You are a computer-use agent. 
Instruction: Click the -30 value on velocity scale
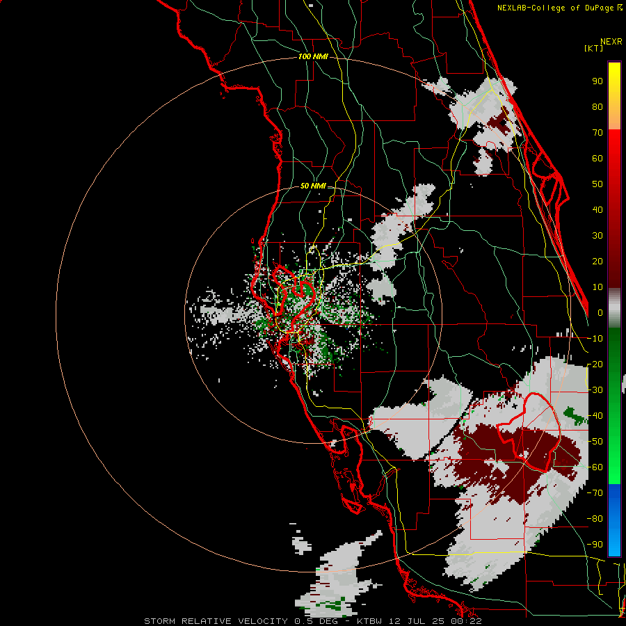tap(595, 390)
